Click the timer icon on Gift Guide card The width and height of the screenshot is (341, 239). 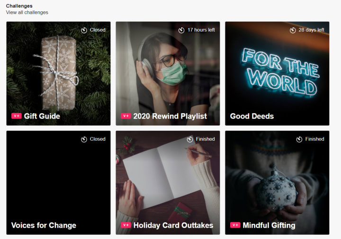tap(84, 30)
